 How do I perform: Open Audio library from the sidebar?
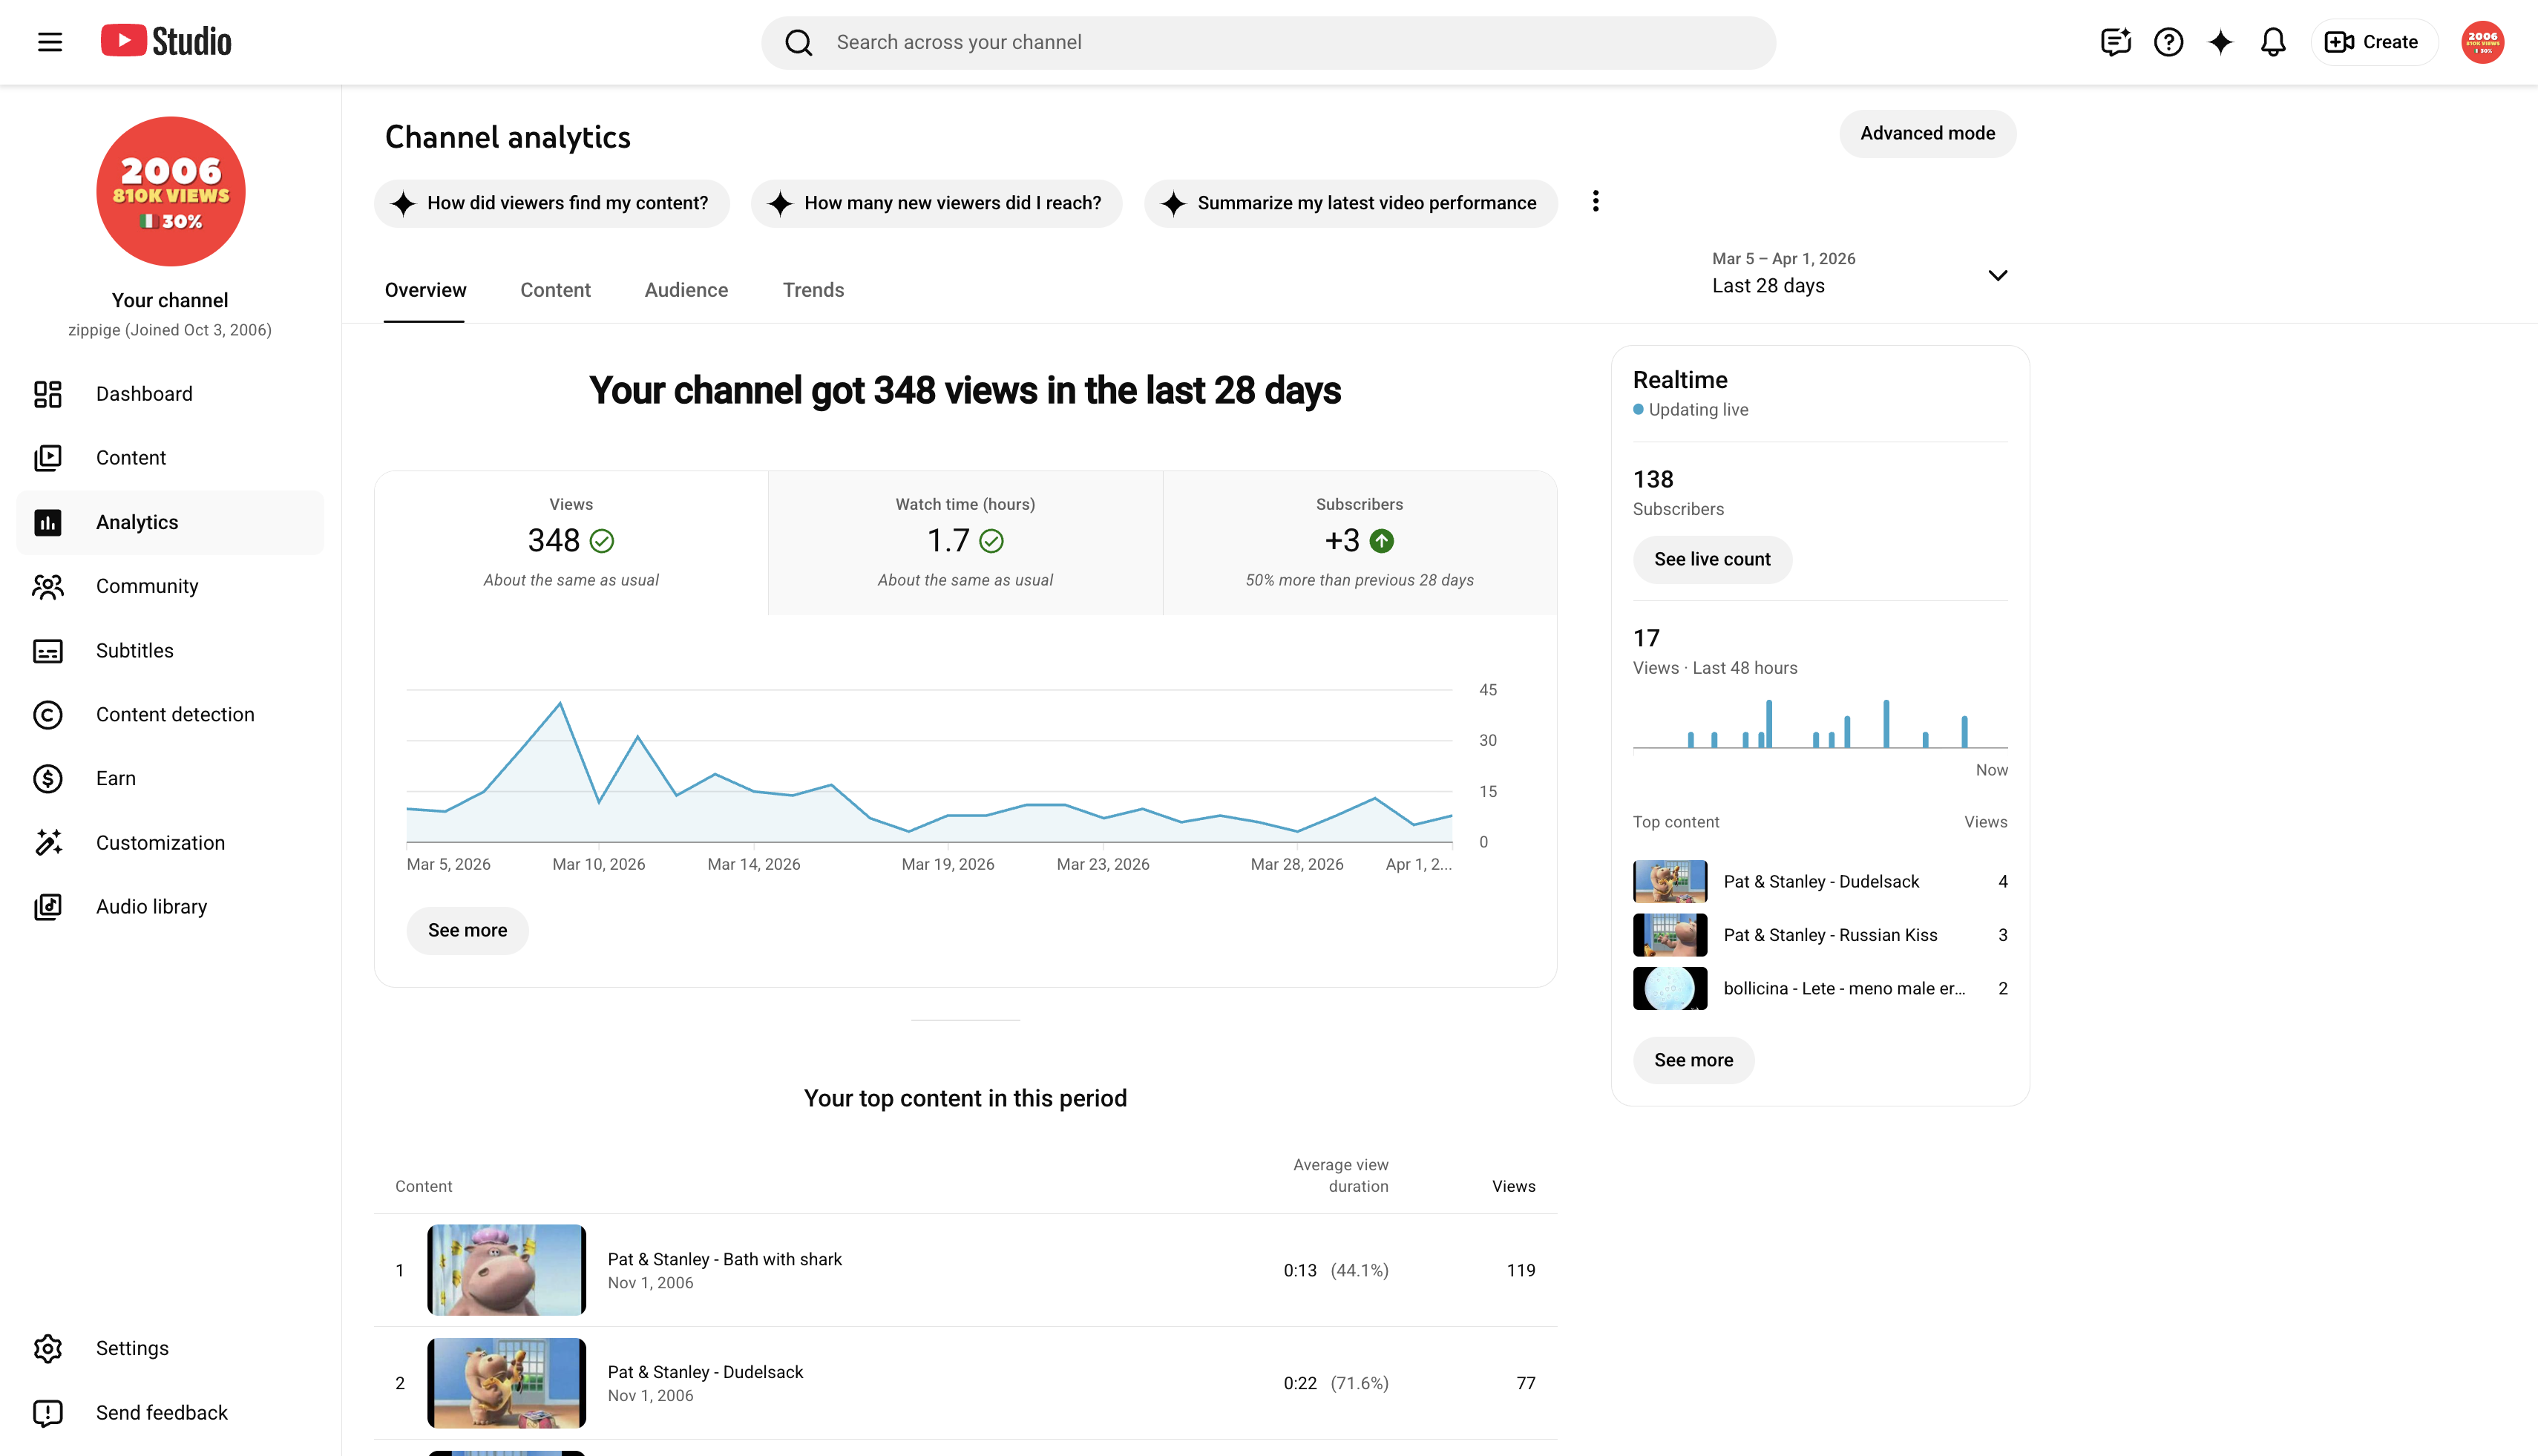170,907
